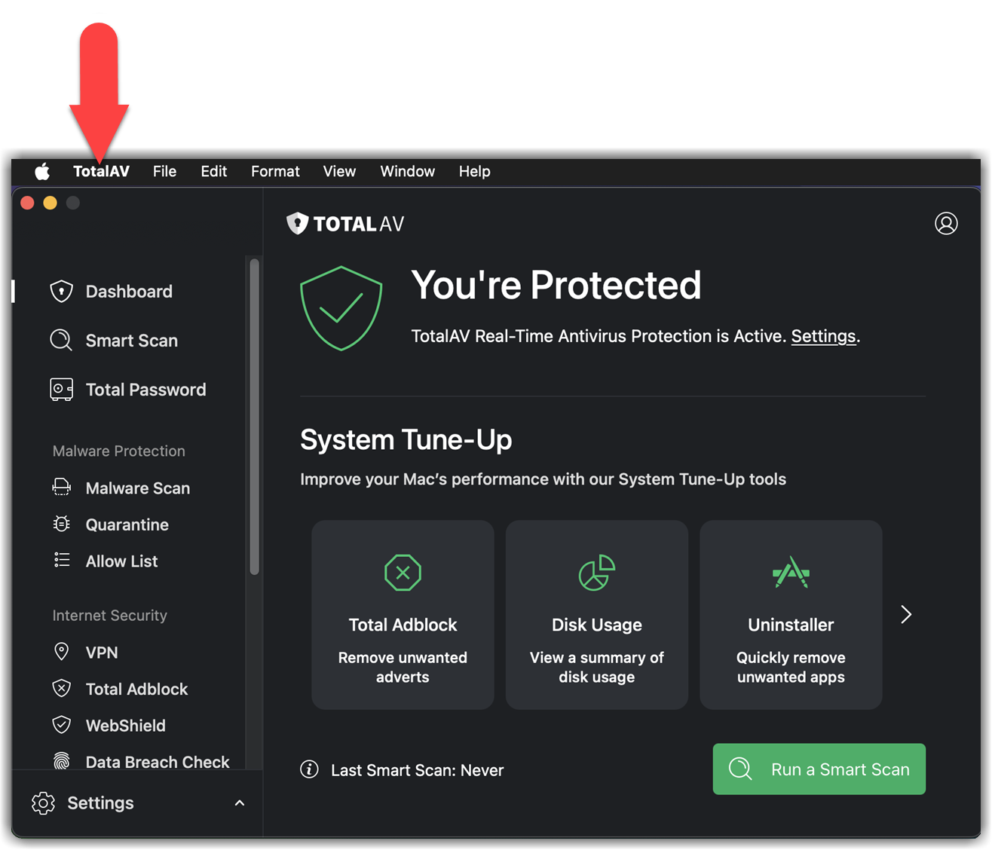This screenshot has width=992, height=850.
Task: Click Run a Smart Scan button
Action: (x=819, y=769)
